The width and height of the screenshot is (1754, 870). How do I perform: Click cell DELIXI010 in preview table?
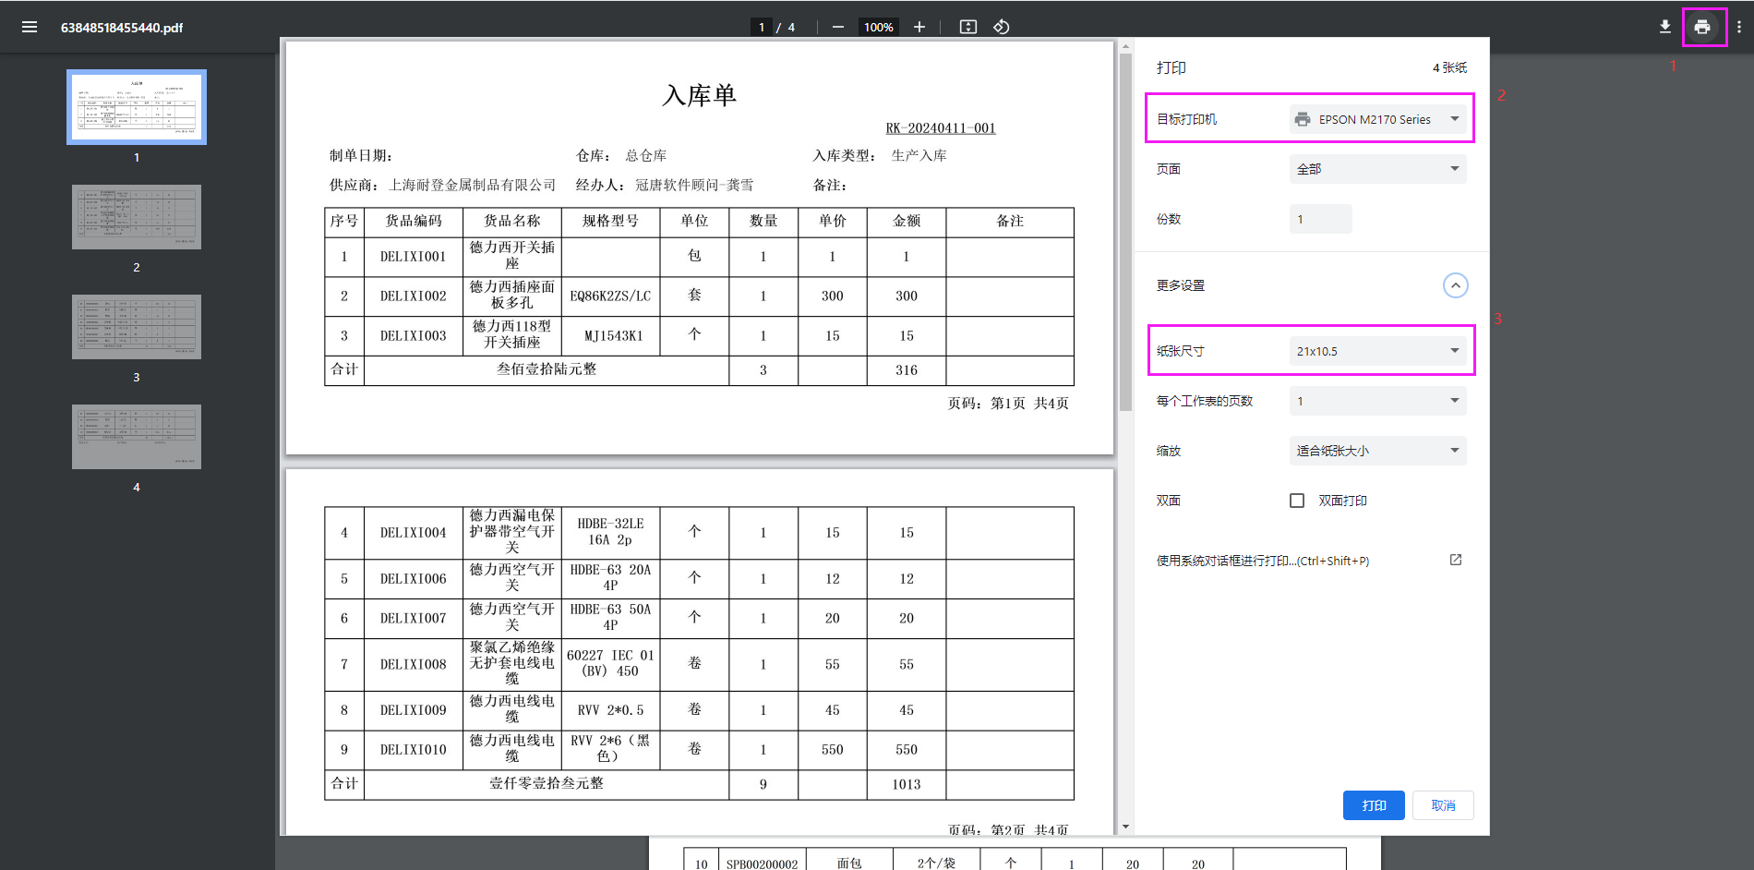point(413,750)
